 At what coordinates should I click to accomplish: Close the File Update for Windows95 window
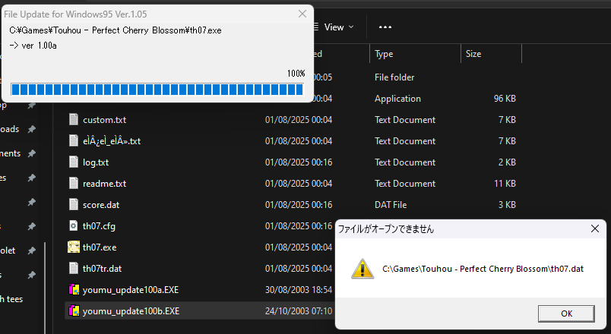302,14
